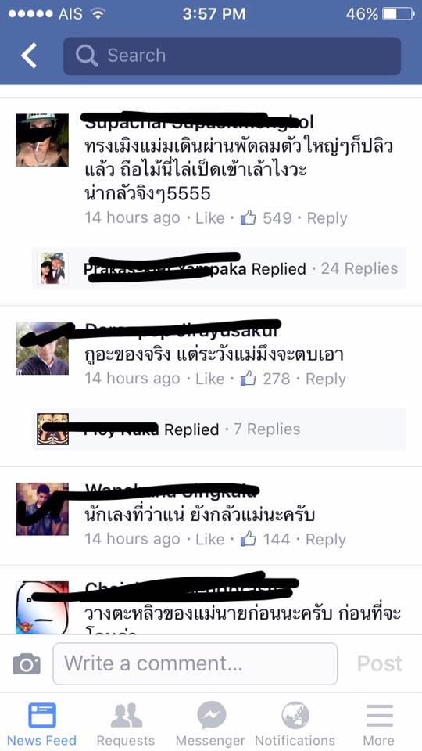Focus the Write a comment field

coord(195,664)
